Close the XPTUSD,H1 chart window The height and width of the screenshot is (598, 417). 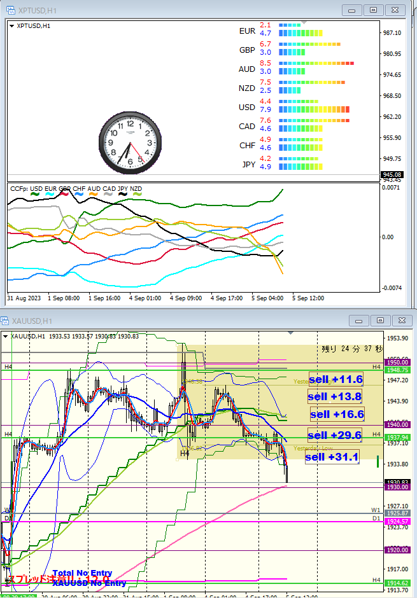395,10
